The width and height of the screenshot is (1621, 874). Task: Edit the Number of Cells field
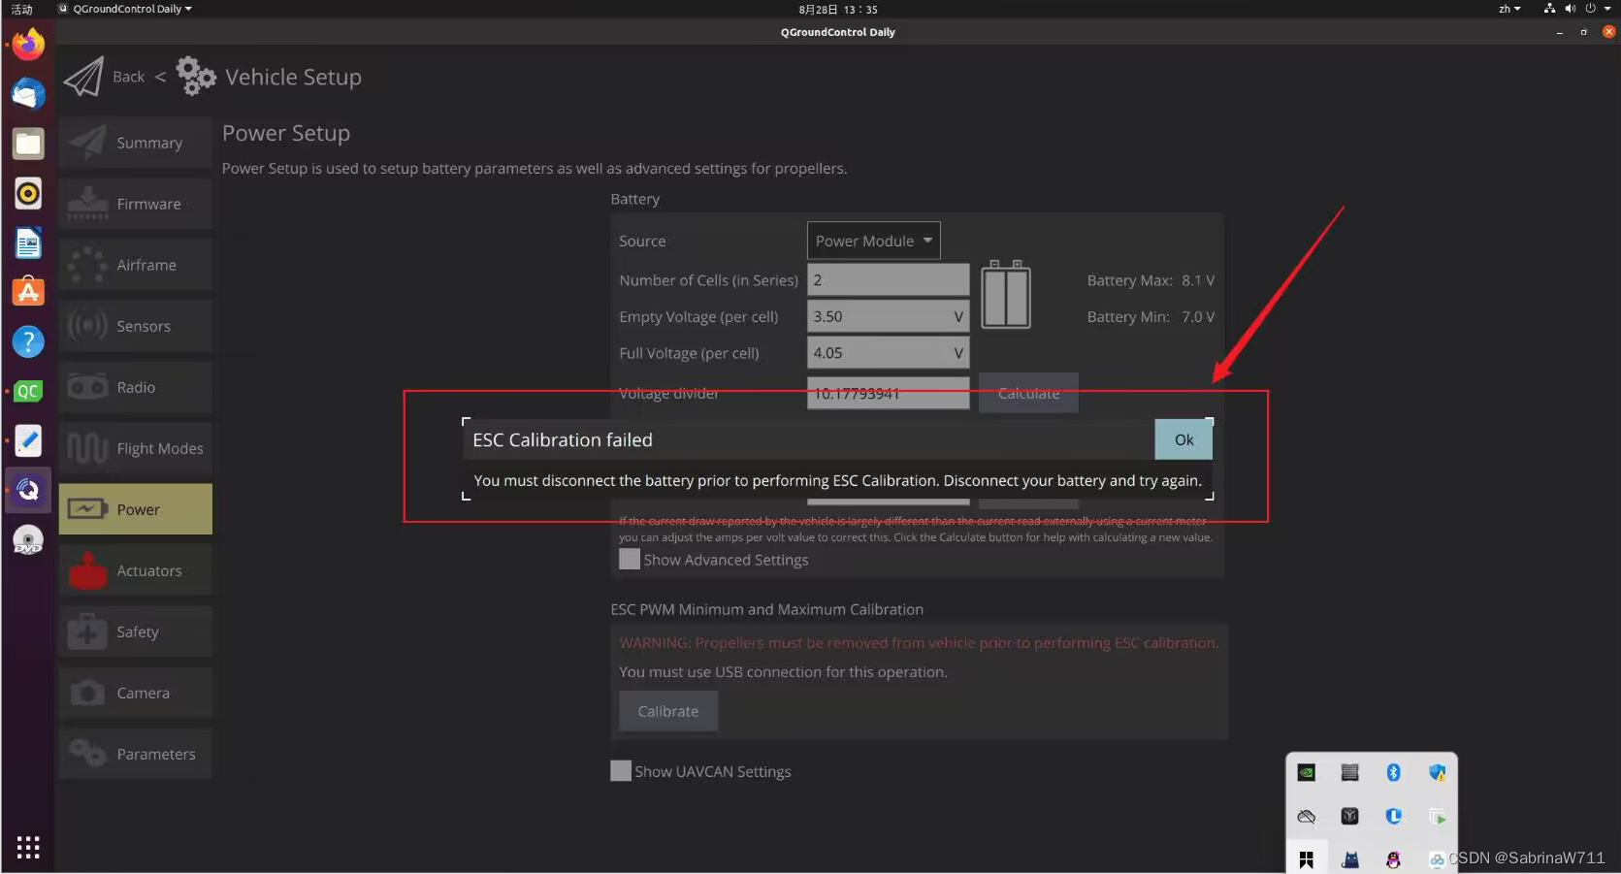[x=888, y=279]
